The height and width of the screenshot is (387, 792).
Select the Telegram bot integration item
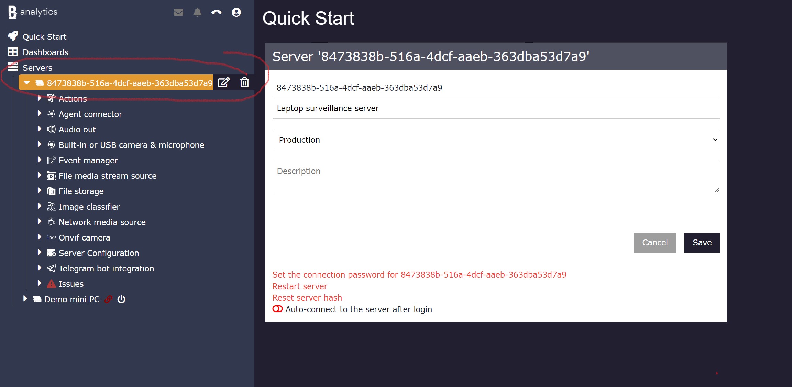tap(106, 268)
